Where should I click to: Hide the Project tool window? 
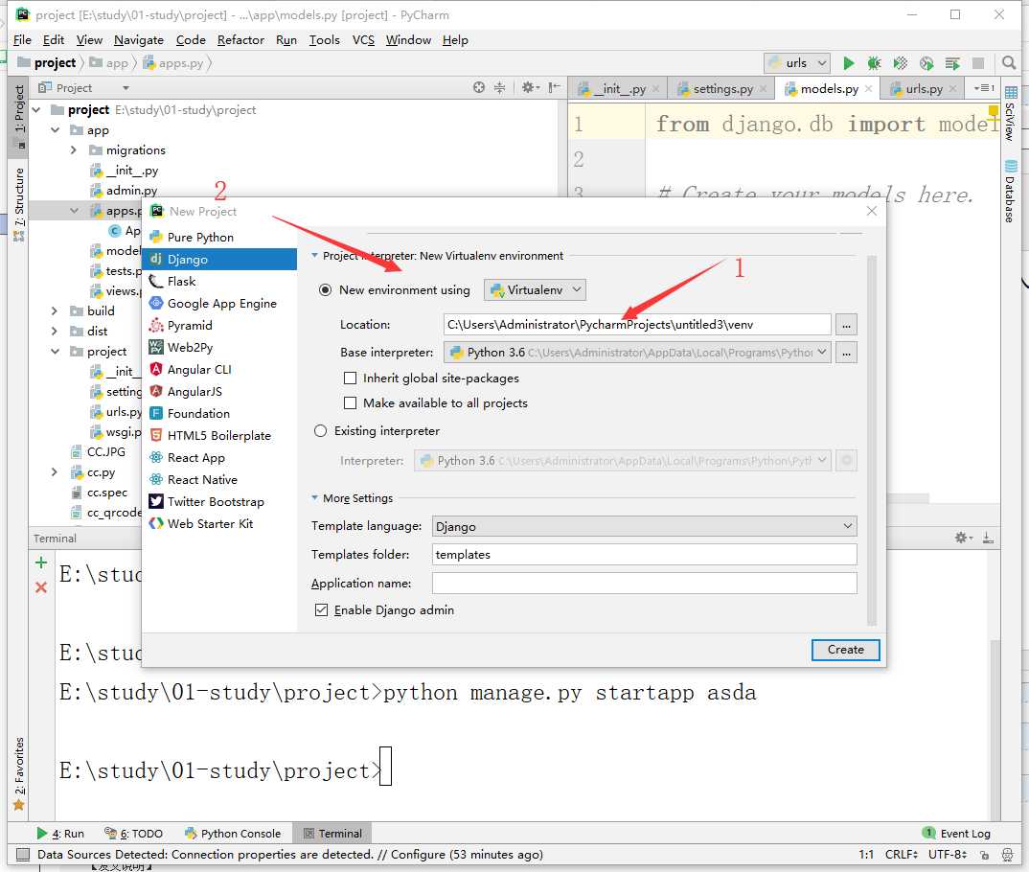point(555,87)
